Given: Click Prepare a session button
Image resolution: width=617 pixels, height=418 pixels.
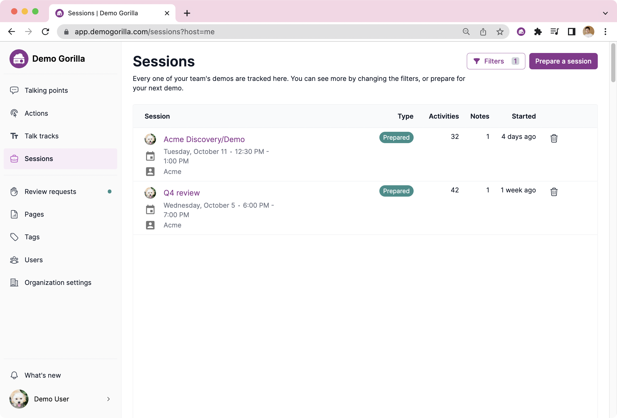Looking at the screenshot, I should point(563,61).
